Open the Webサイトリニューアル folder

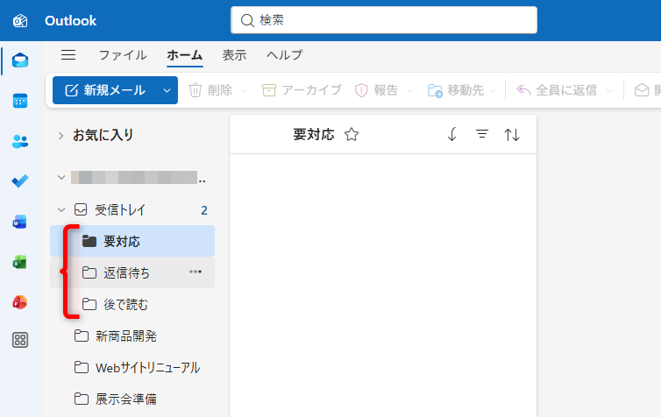[132, 367]
